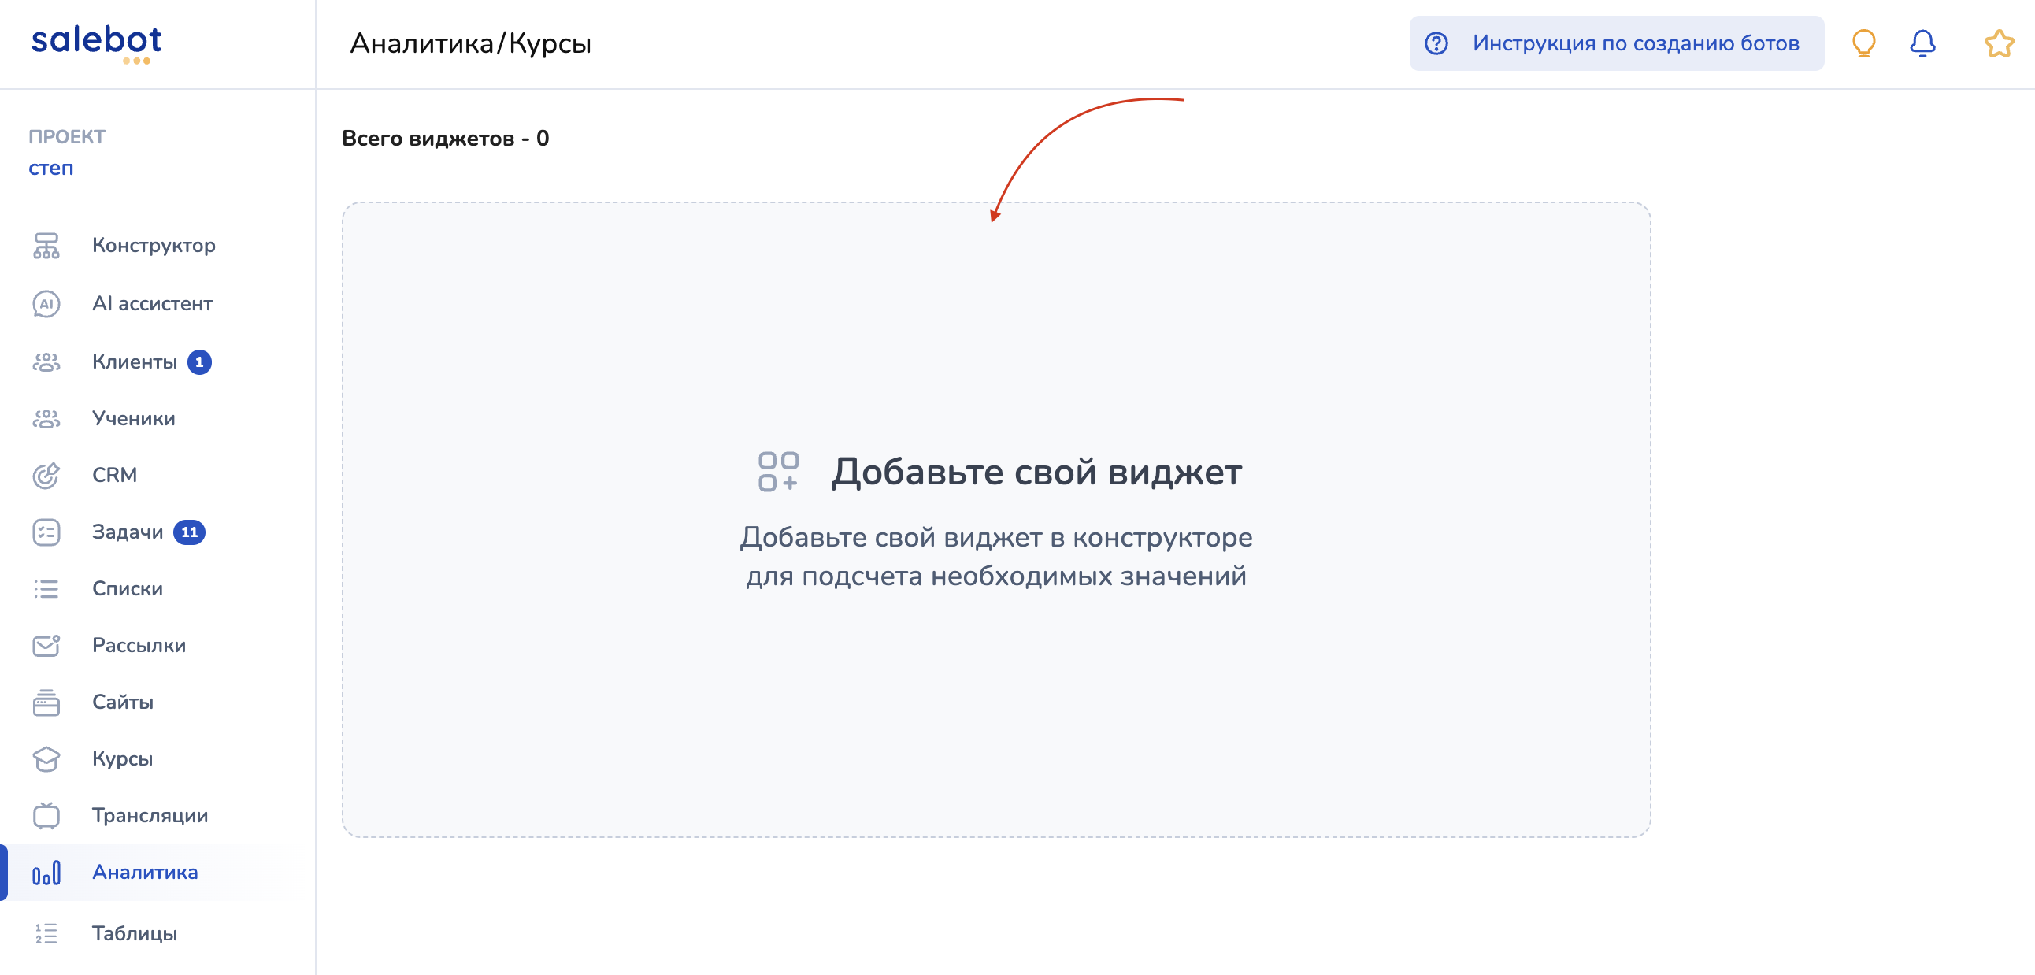Select Ученики in the sidebar
Viewport: 2035px width, 975px height.
click(133, 418)
